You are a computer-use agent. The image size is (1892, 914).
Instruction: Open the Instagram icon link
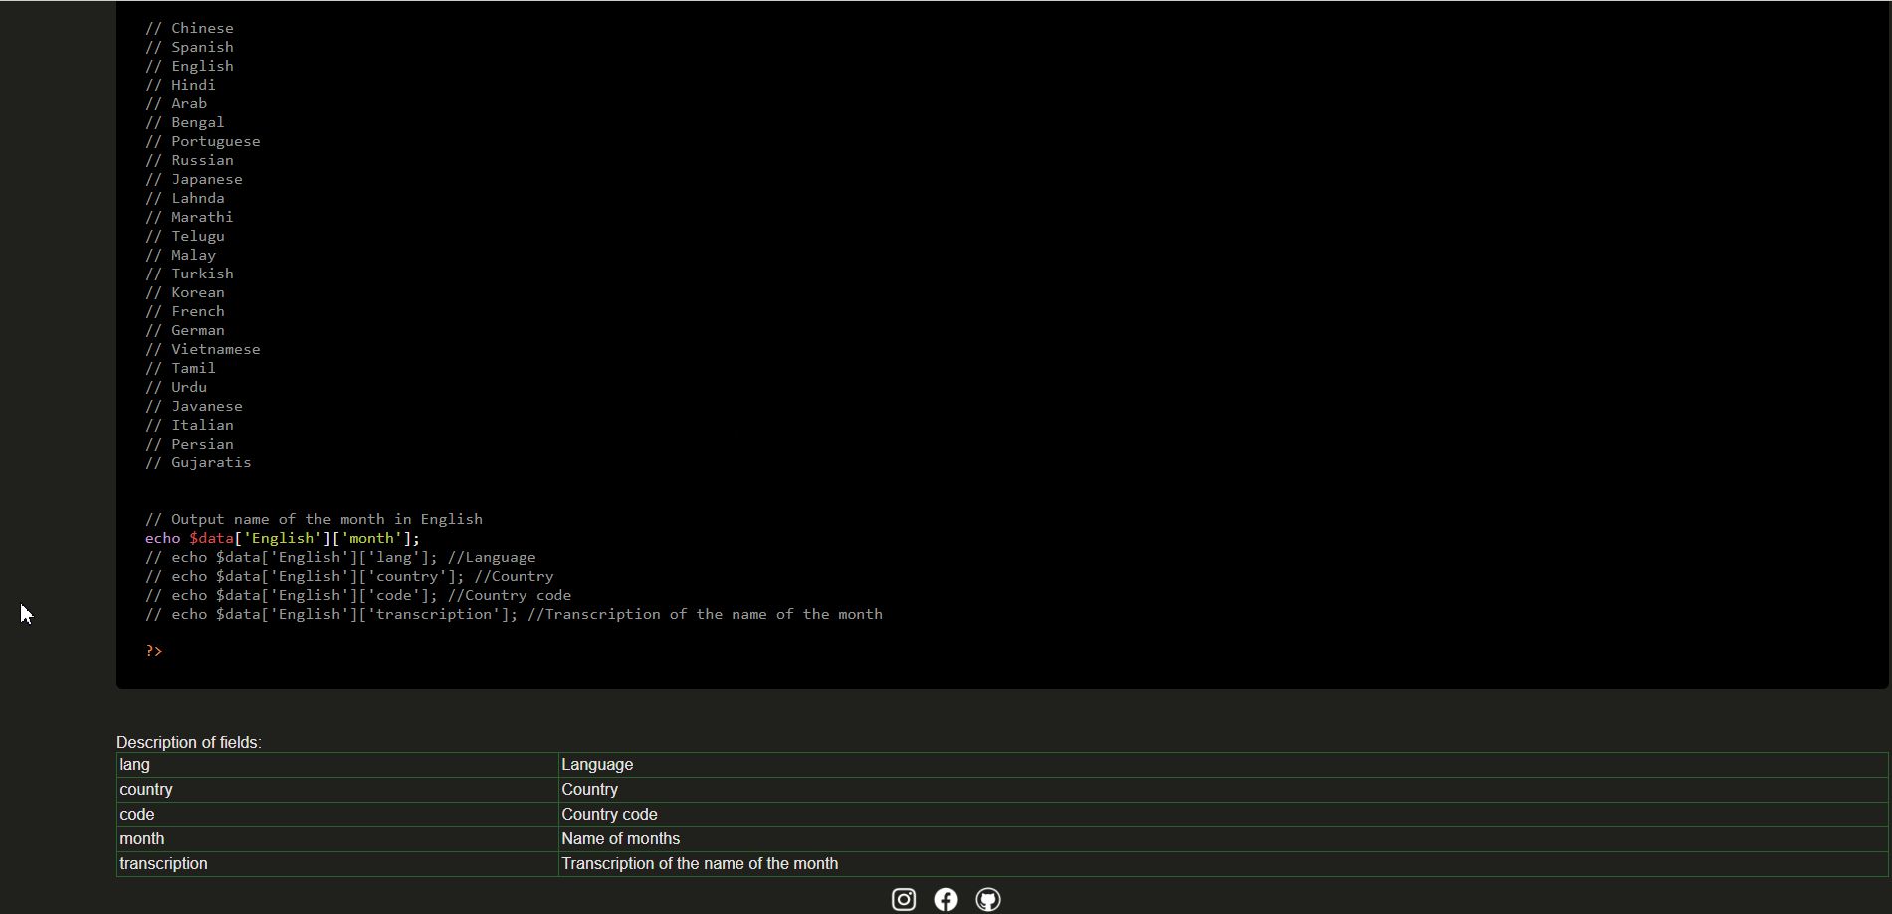[904, 900]
